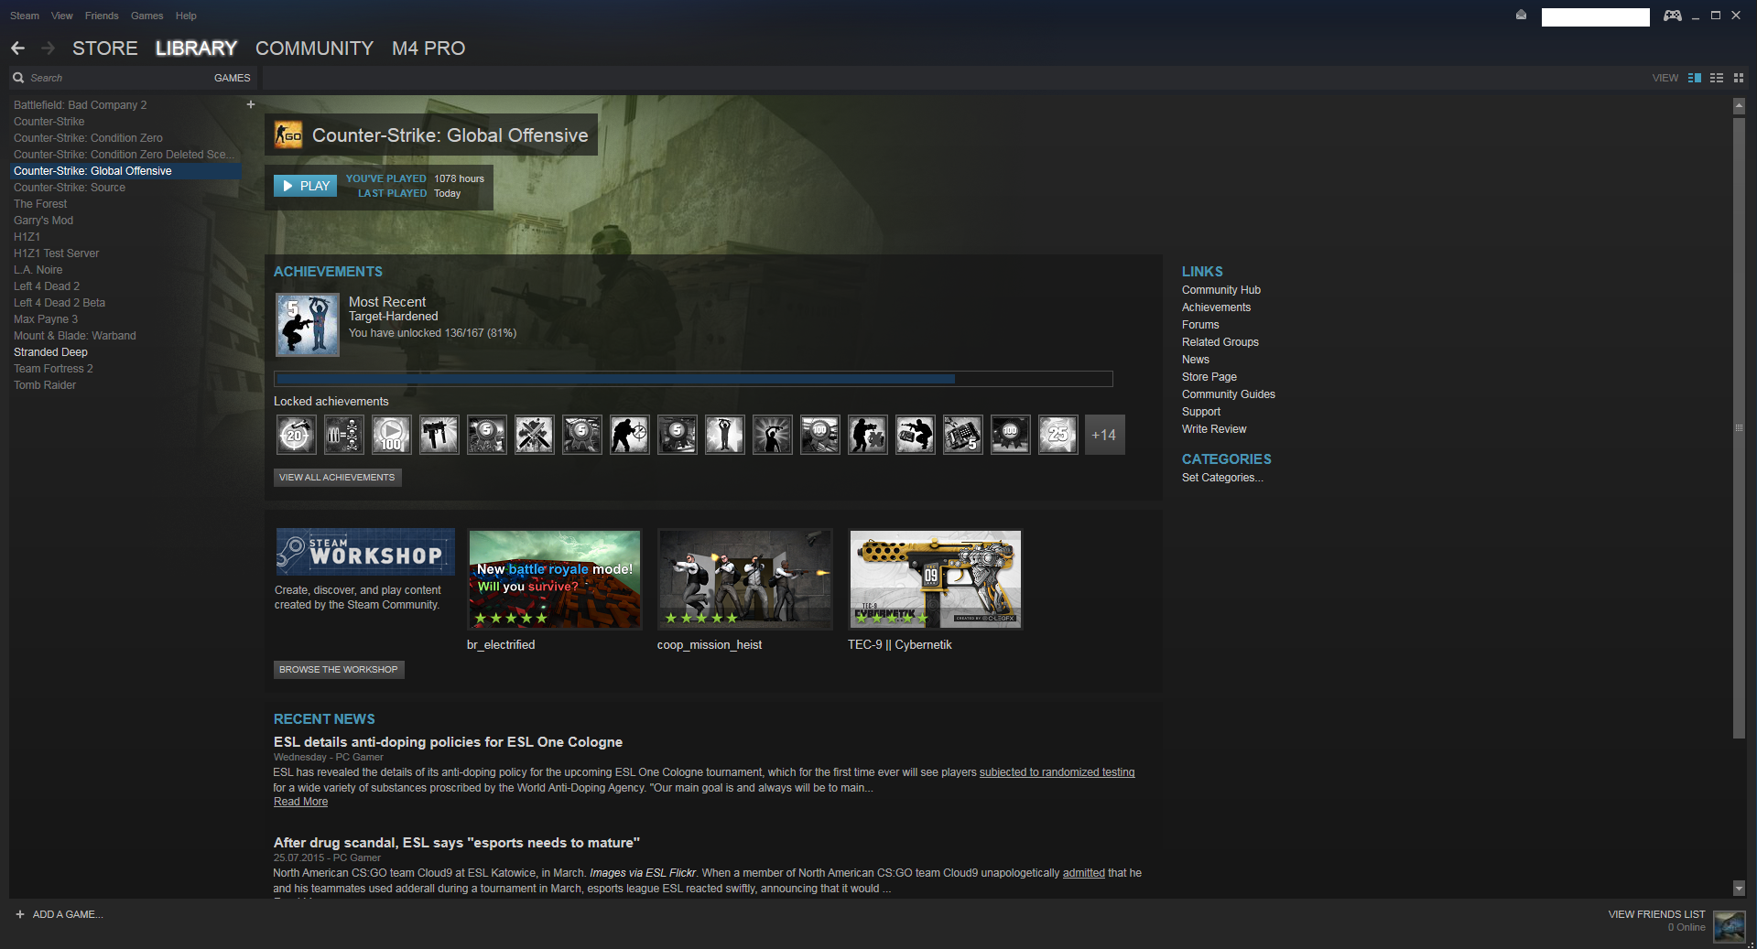Select locked achievement of bomb keypad with 5
Image resolution: width=1757 pixels, height=949 pixels.
tap(963, 435)
